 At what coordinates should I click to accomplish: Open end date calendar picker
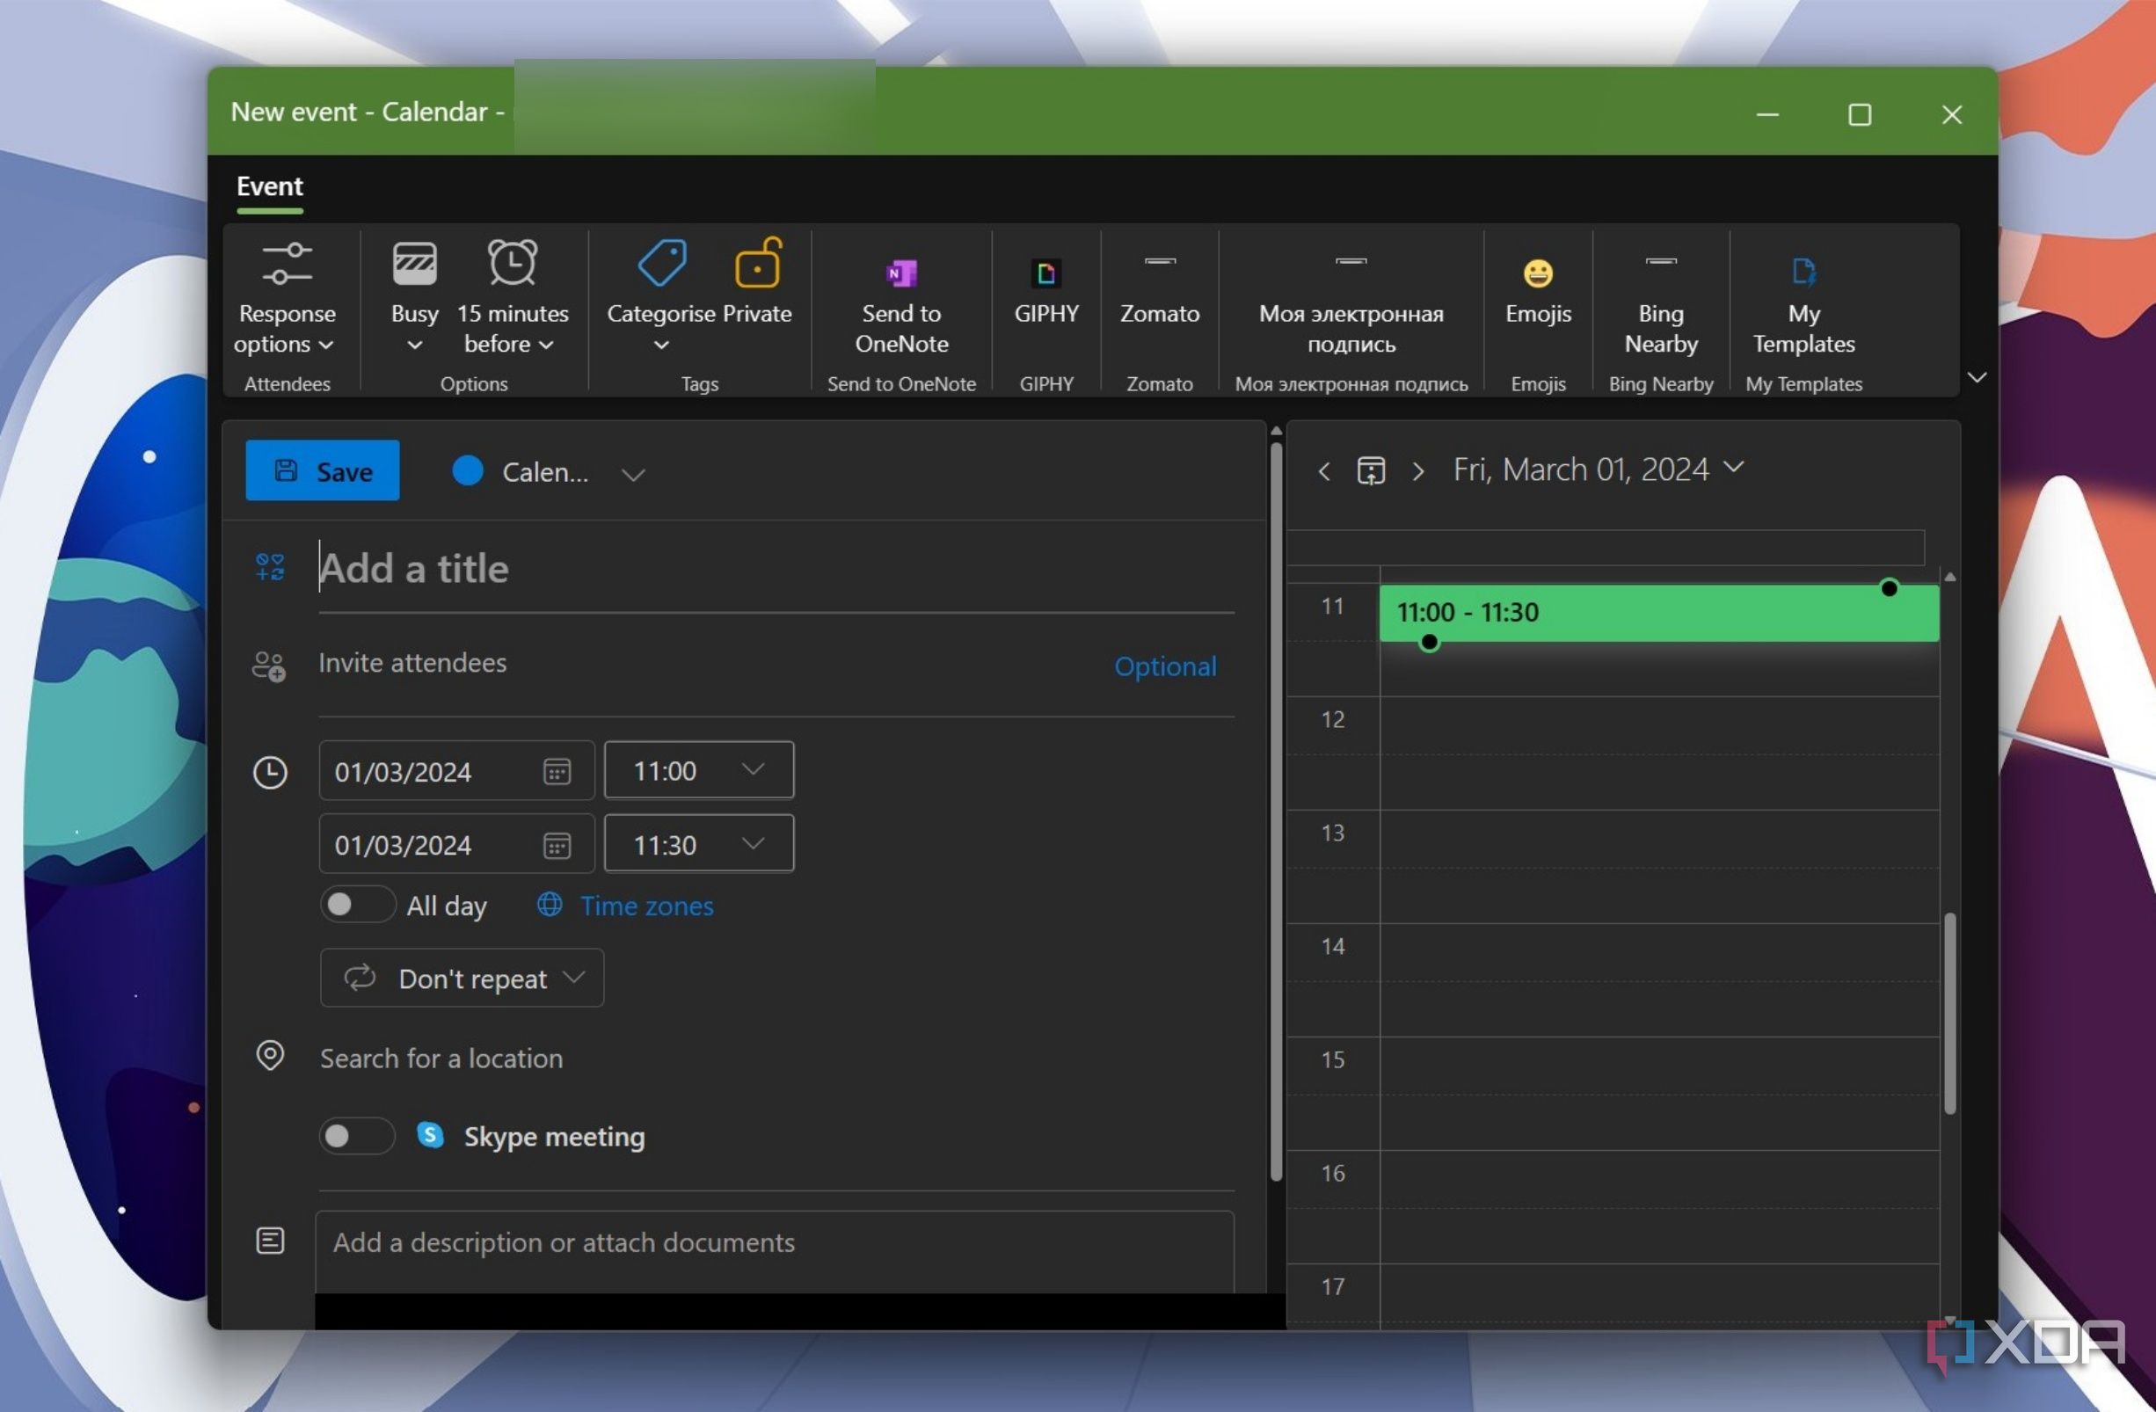click(557, 845)
